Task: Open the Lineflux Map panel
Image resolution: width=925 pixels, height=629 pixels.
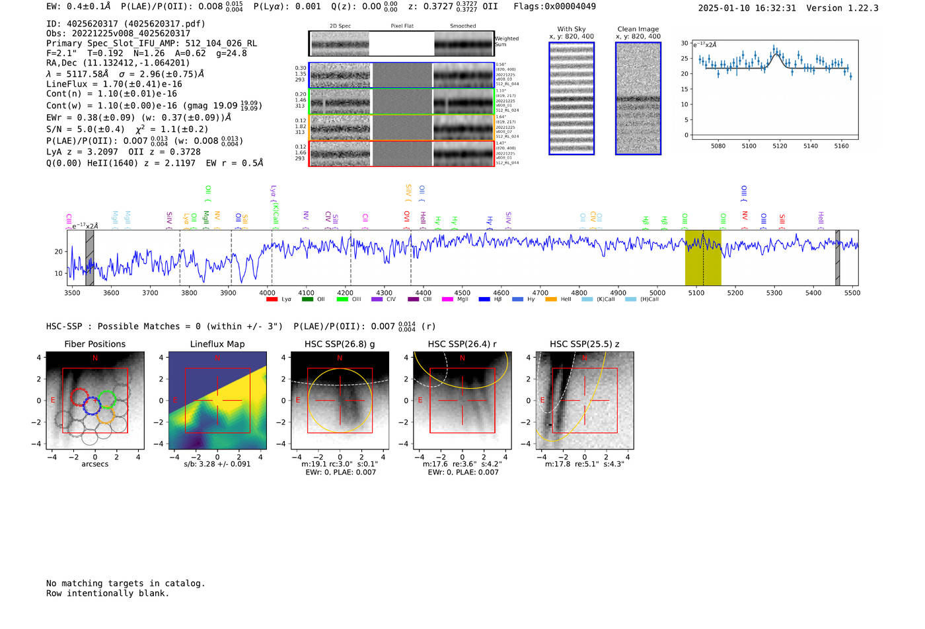Action: point(217,400)
